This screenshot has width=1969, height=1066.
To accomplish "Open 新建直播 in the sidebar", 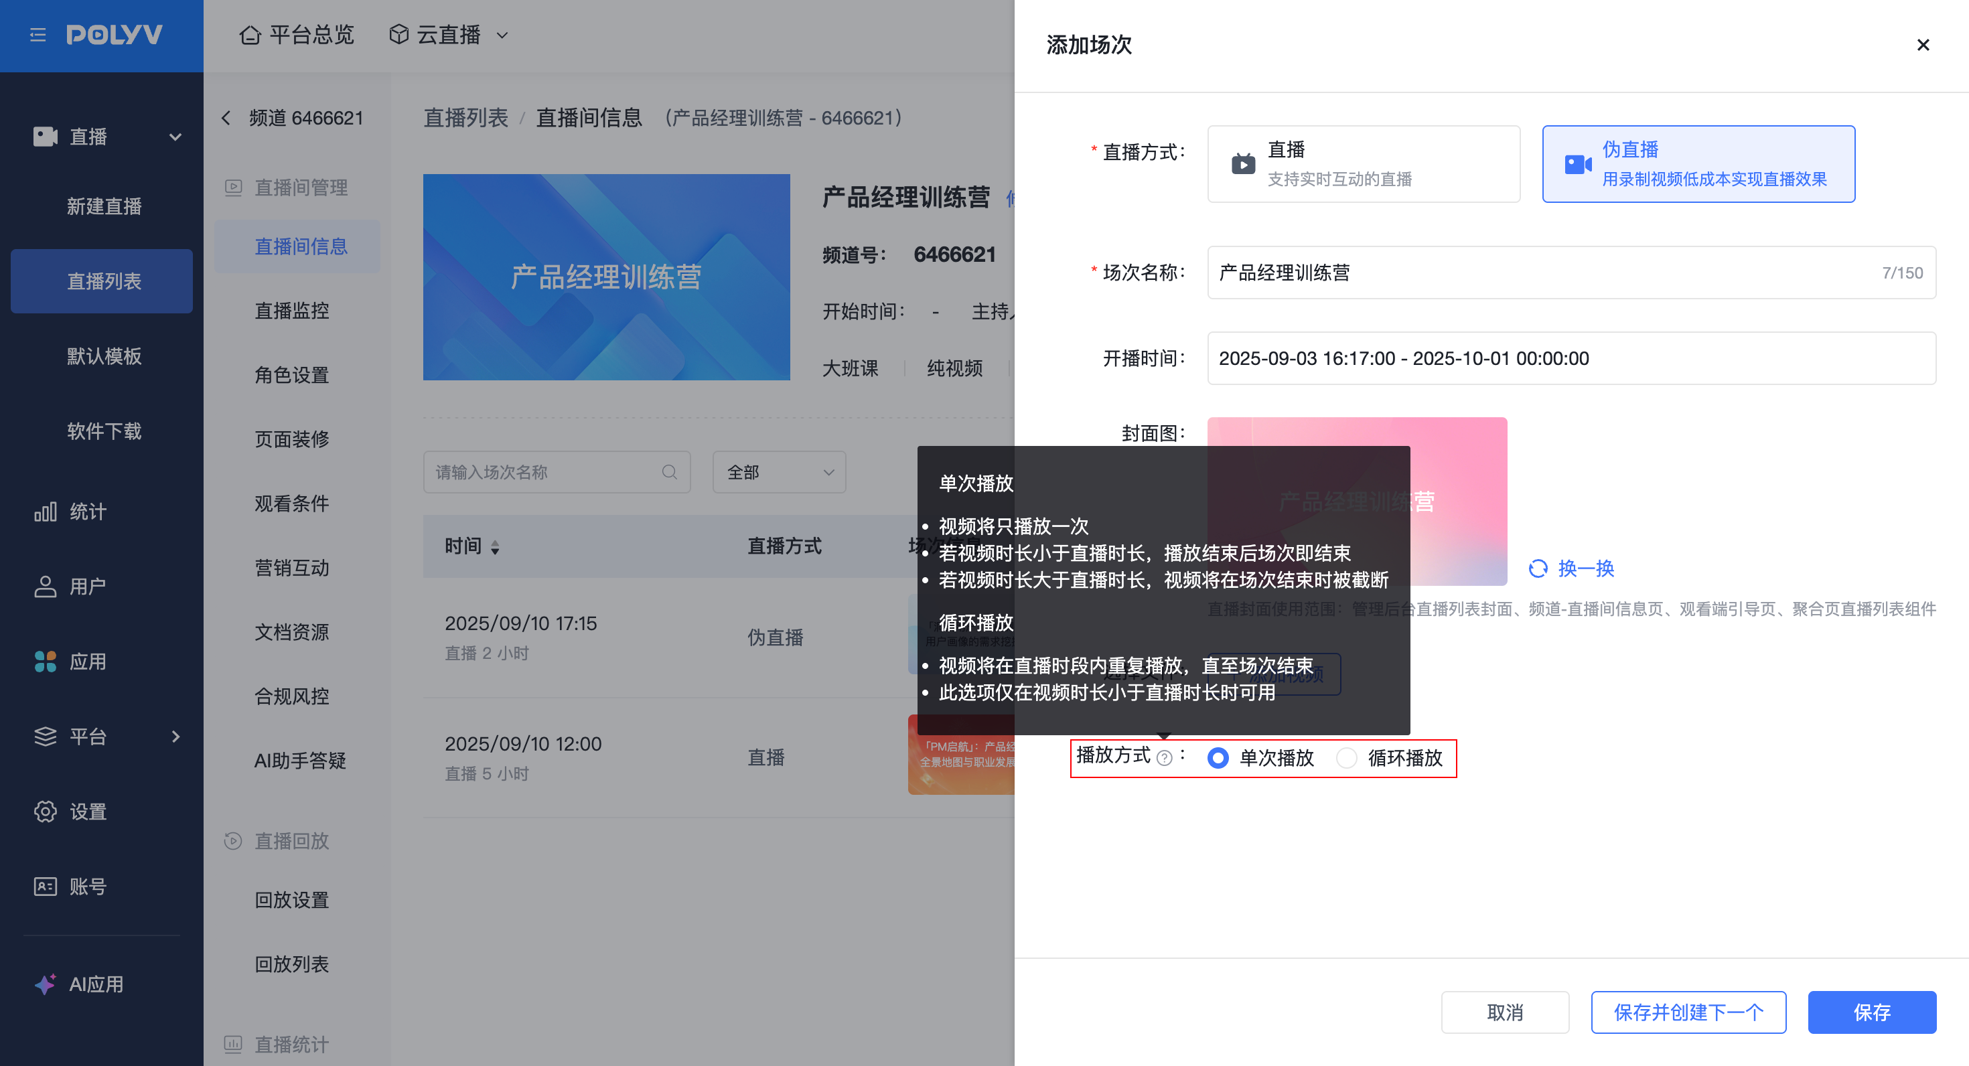I will click(x=104, y=206).
